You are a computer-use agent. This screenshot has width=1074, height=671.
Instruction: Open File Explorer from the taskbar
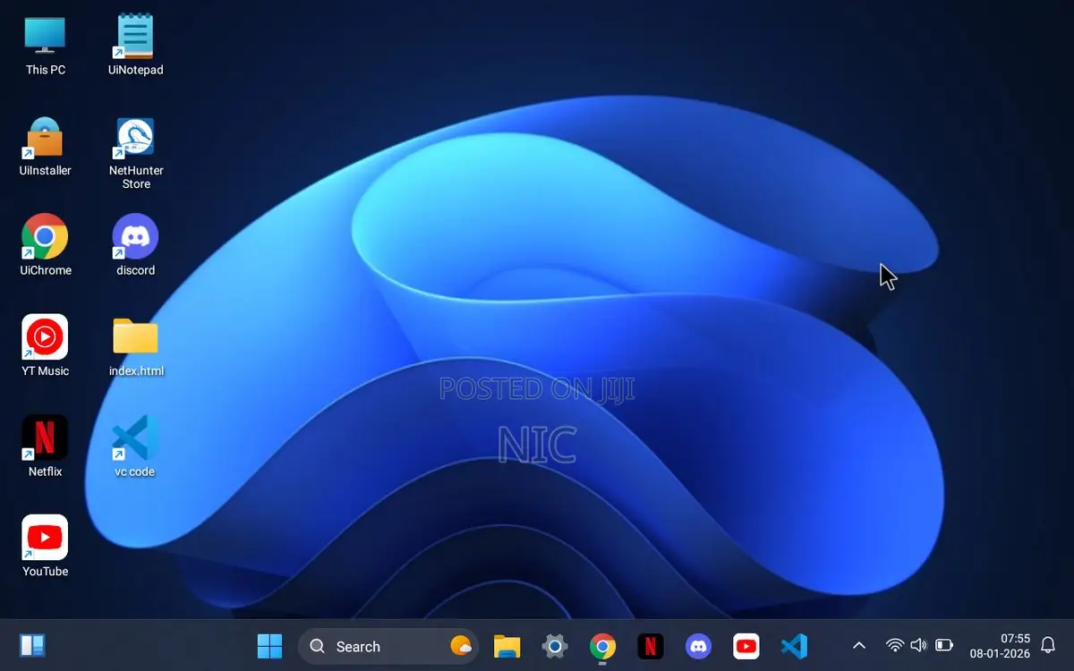tap(507, 646)
